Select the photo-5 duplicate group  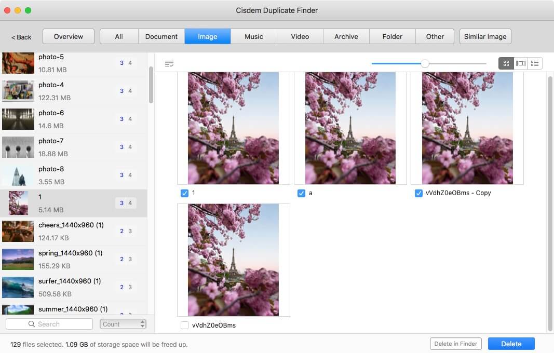coord(74,63)
